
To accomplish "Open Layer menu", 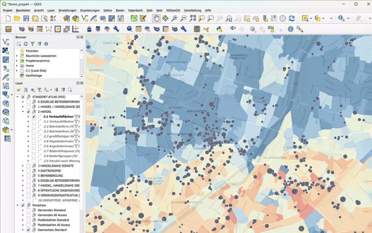I will click(x=51, y=10).
